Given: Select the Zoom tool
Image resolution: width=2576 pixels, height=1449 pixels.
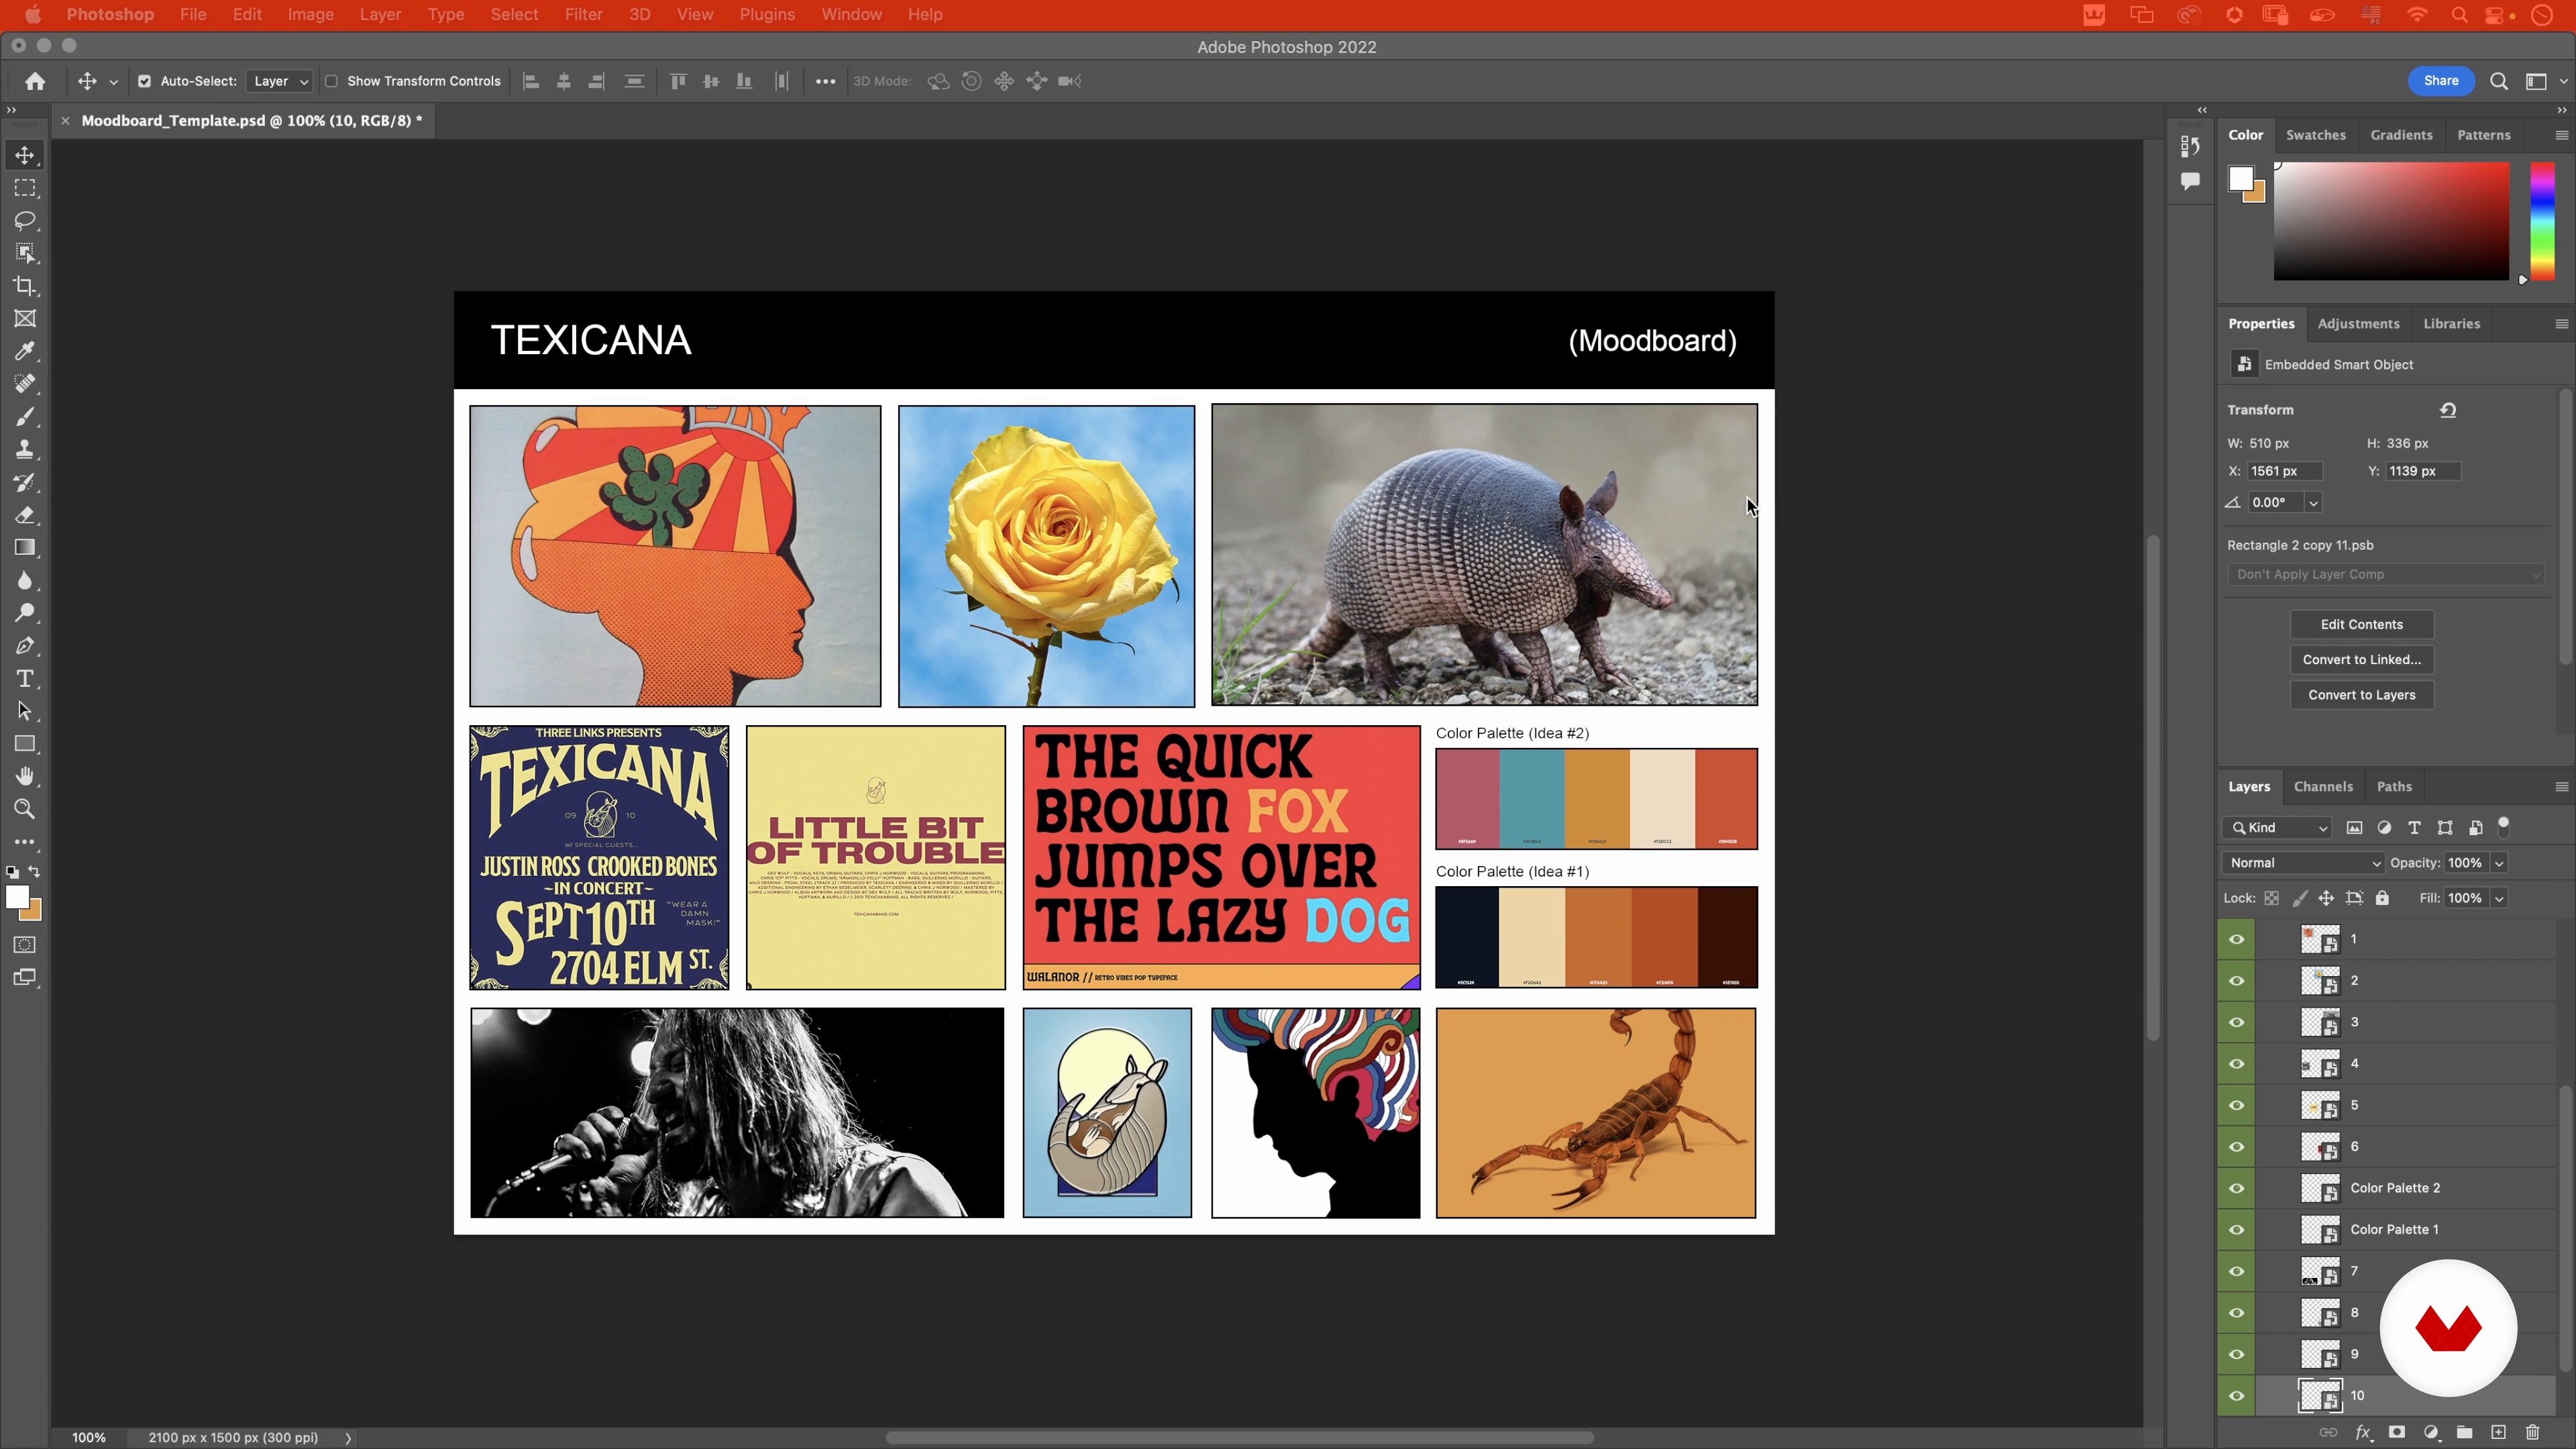Looking at the screenshot, I should click(x=25, y=809).
